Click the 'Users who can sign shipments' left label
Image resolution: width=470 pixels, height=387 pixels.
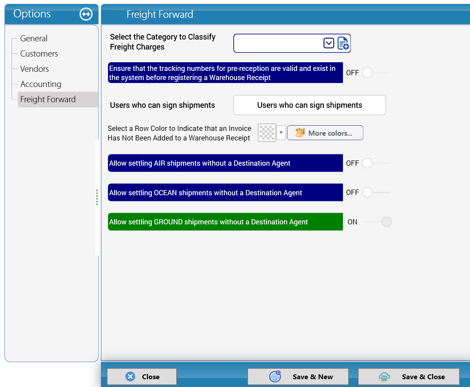(162, 105)
